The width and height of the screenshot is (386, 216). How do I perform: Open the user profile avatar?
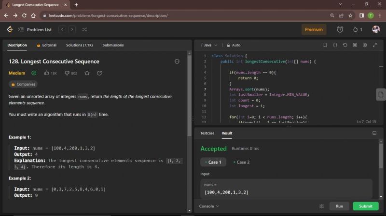376,29
